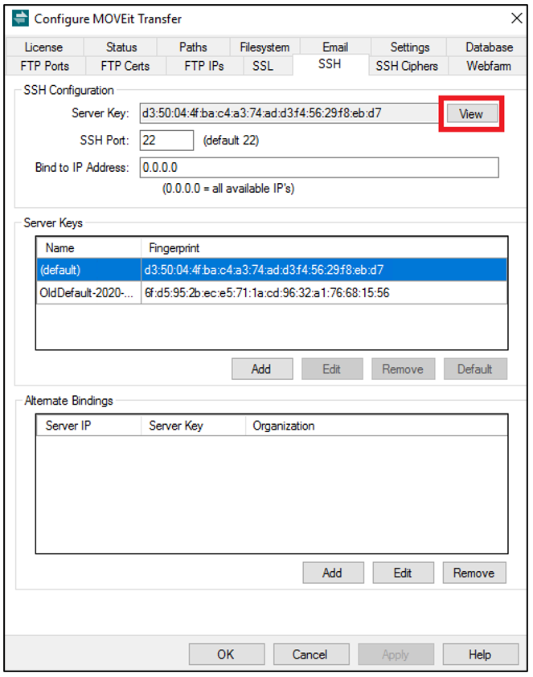Screen dimensions: 533x677
Task: Select the Webfarm tab
Action: tap(488, 66)
